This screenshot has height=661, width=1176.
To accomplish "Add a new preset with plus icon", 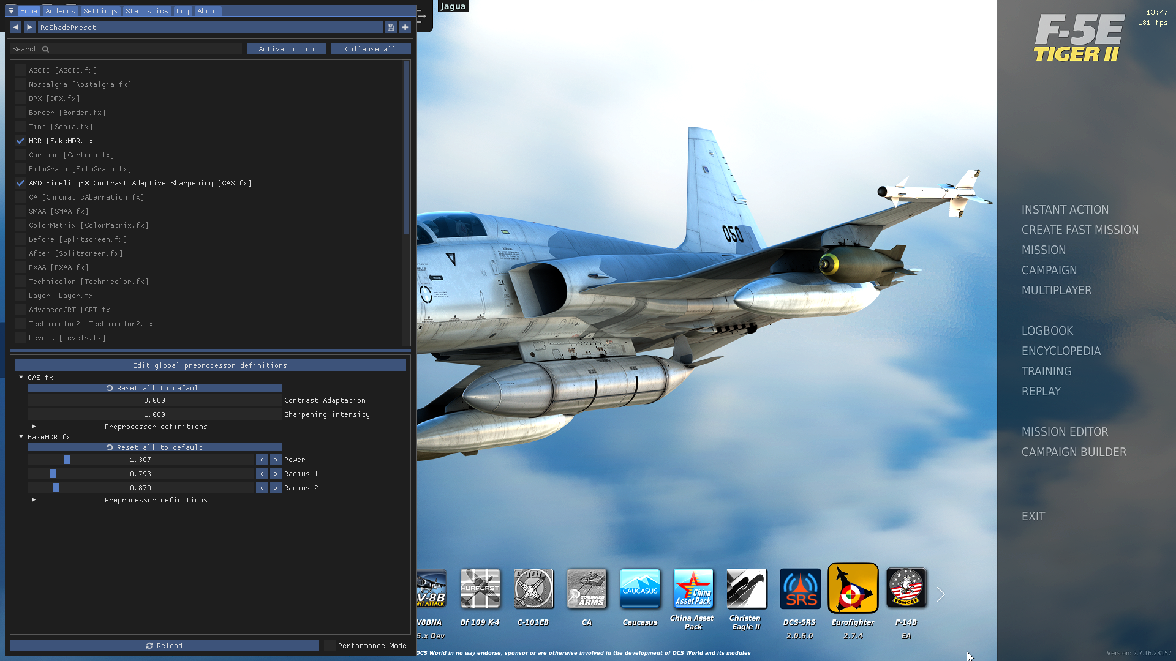I will coord(405,28).
